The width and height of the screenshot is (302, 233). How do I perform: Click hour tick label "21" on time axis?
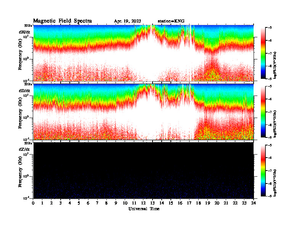(x=226, y=203)
